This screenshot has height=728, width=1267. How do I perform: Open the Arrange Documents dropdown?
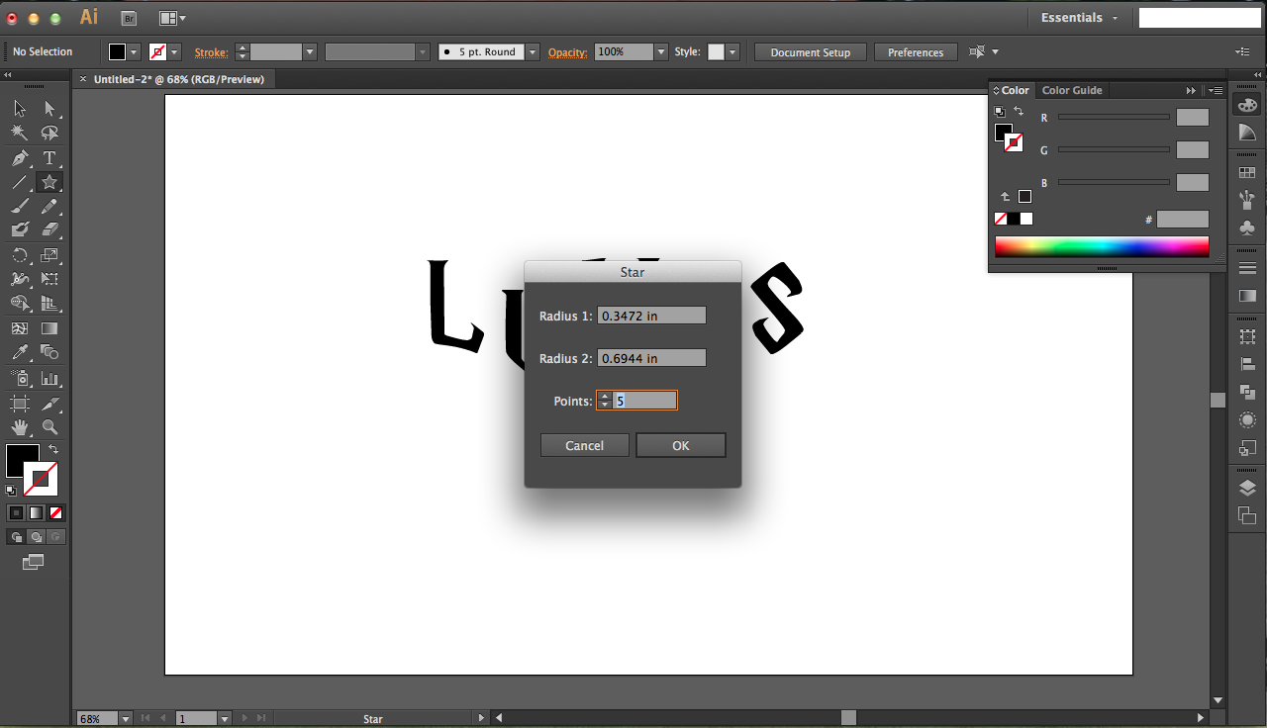pyautogui.click(x=172, y=18)
